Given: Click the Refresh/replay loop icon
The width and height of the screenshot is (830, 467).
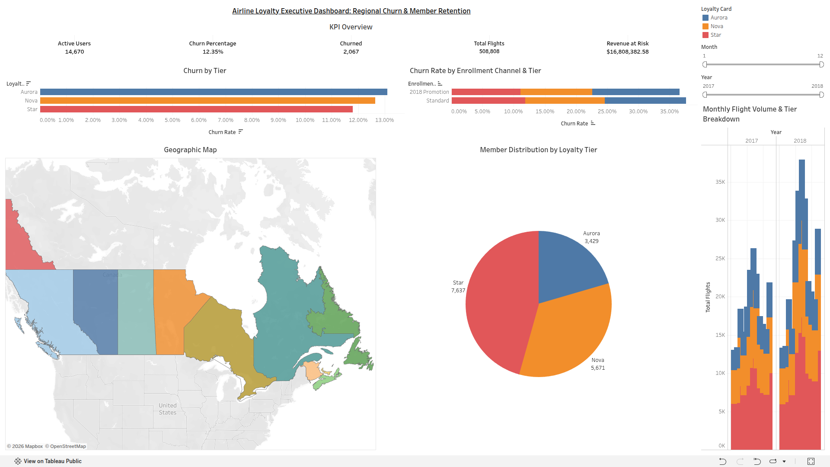Looking at the screenshot, I should [773, 461].
